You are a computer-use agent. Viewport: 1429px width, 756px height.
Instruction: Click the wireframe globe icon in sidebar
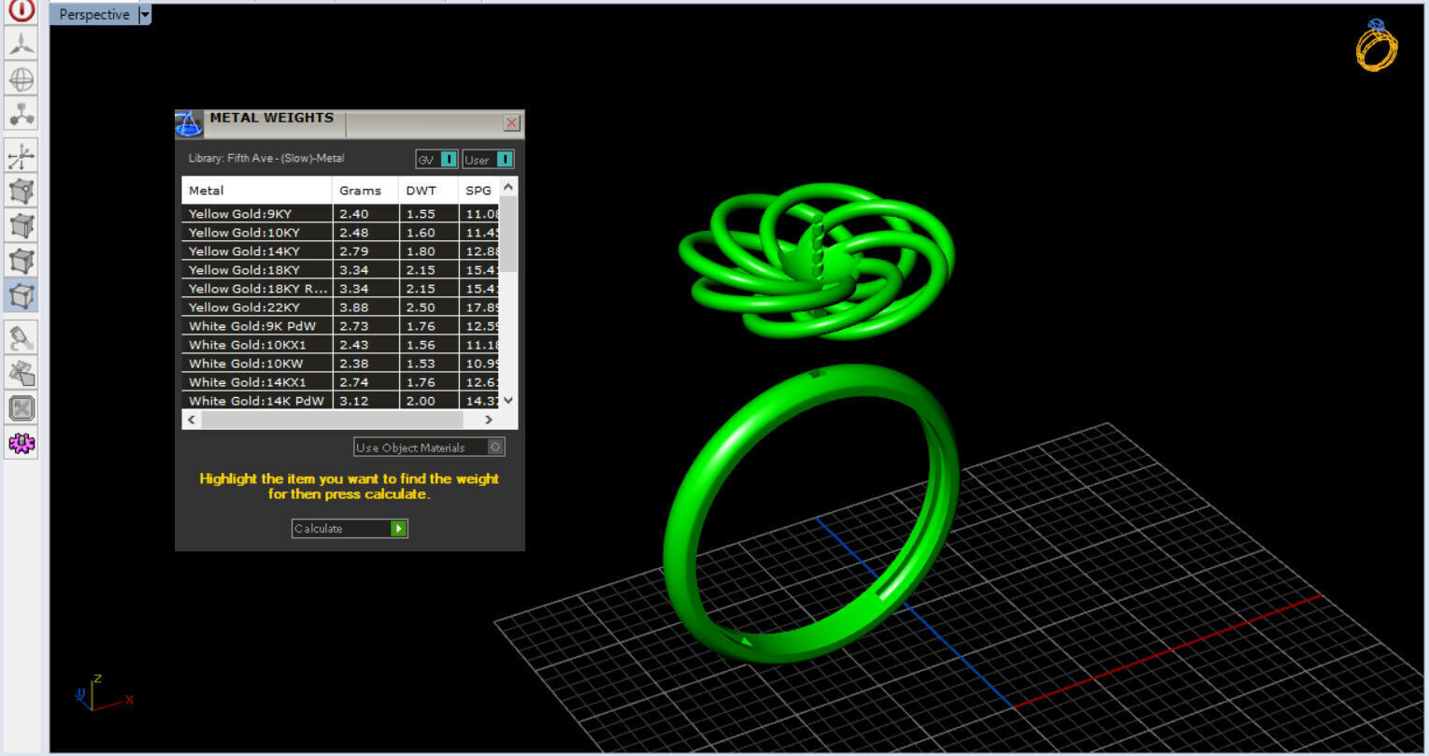coord(21,79)
